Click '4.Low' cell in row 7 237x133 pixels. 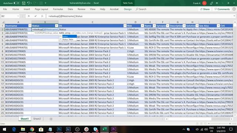click(x=136, y=48)
